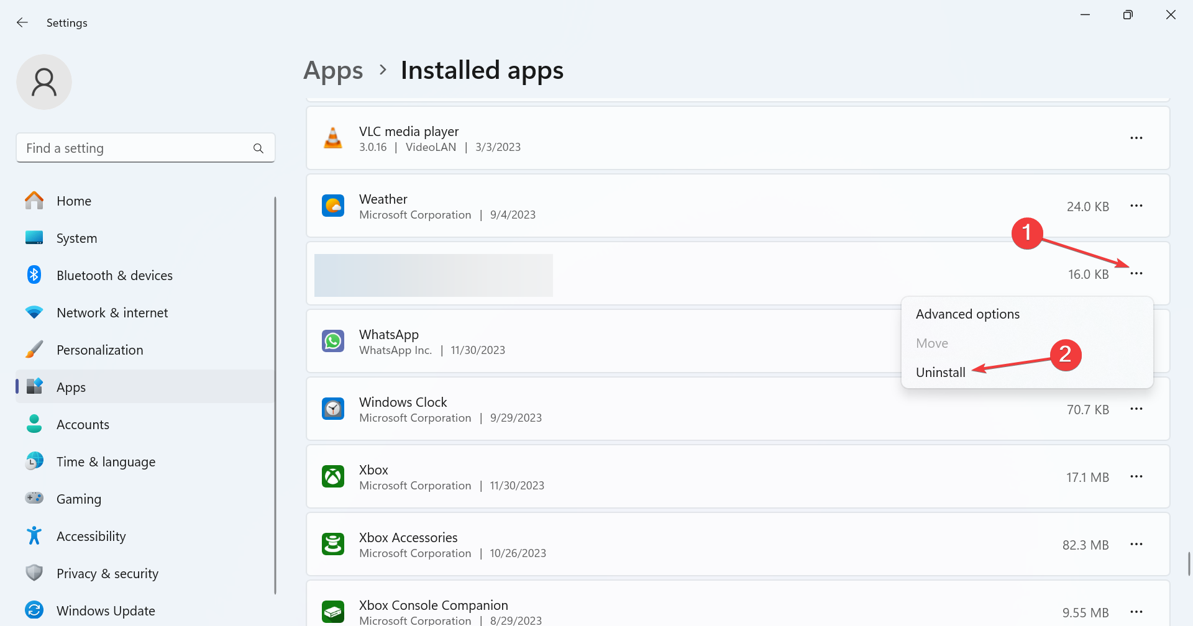This screenshot has height=626, width=1193.
Task: Click the Xbox app icon
Action: tap(333, 476)
